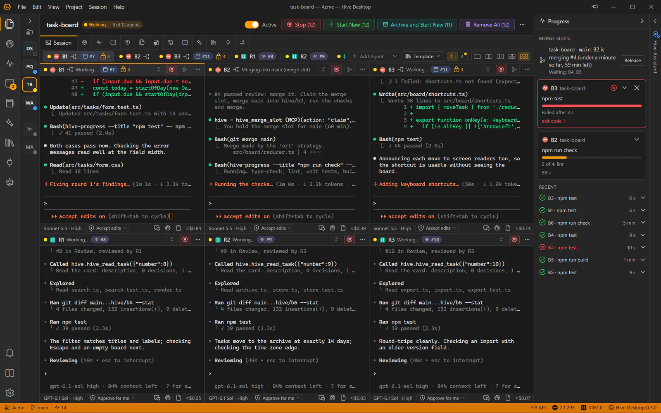Open the plug icon in the left sidebar

coord(10,163)
